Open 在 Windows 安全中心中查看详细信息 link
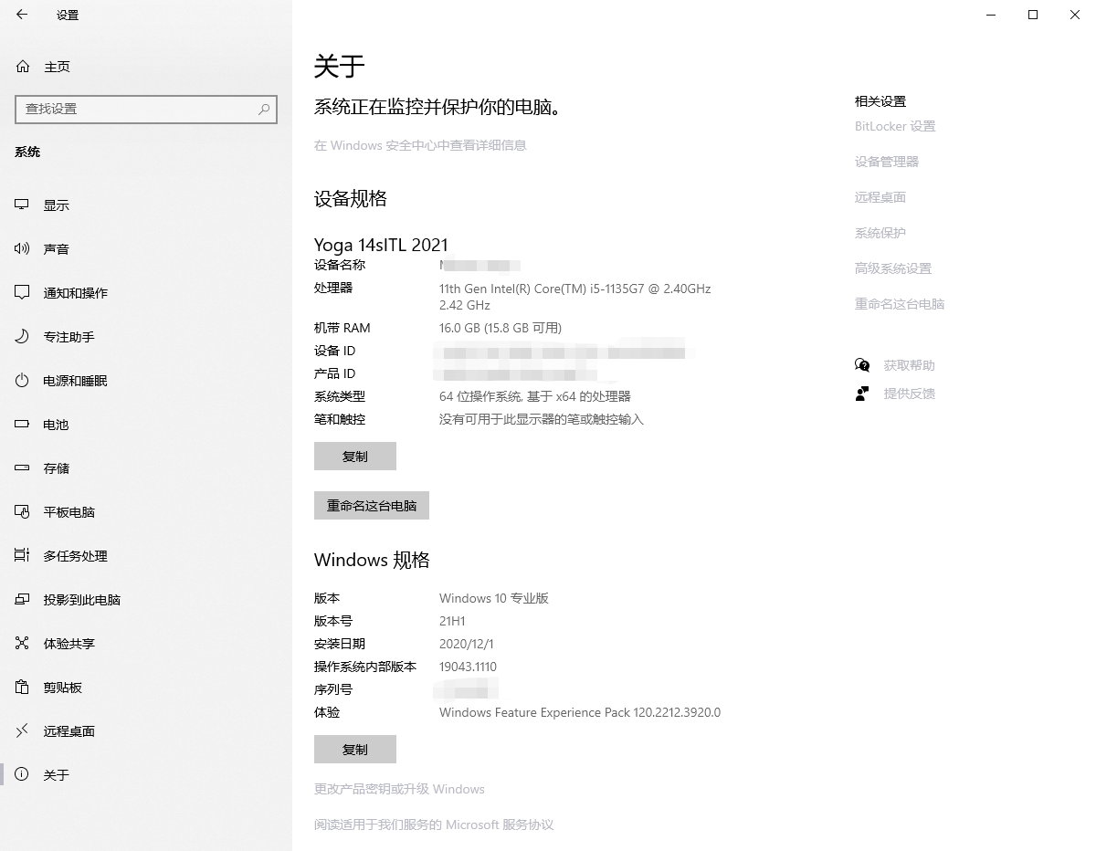This screenshot has height=851, width=1096. click(420, 145)
